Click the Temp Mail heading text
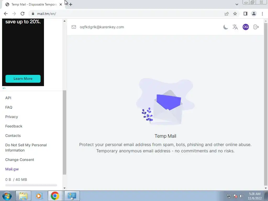Image resolution: width=268 pixels, height=201 pixels. click(165, 136)
